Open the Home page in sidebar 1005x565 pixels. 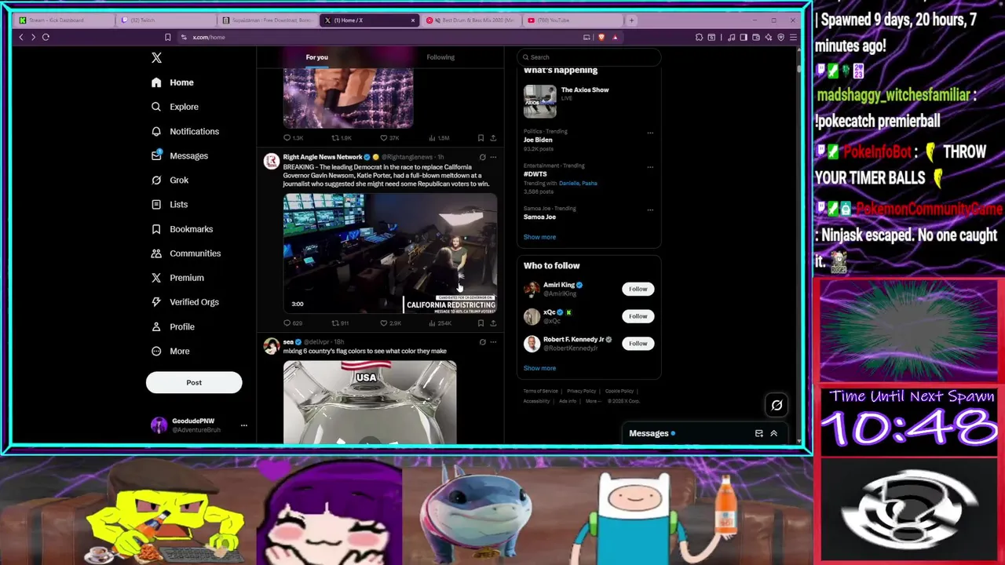[173, 82]
